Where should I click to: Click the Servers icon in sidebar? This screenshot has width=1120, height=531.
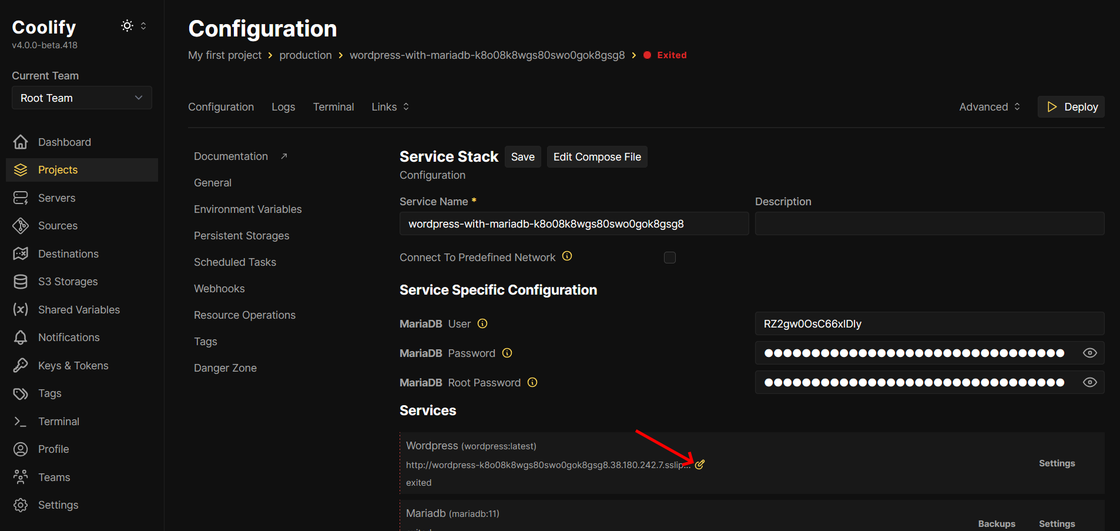click(21, 198)
